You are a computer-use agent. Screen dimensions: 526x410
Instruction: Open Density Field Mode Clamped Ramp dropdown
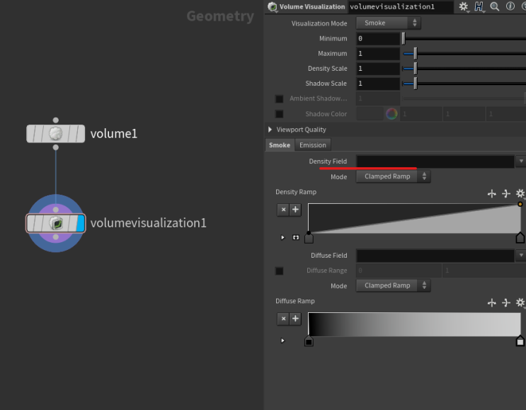pyautogui.click(x=393, y=176)
